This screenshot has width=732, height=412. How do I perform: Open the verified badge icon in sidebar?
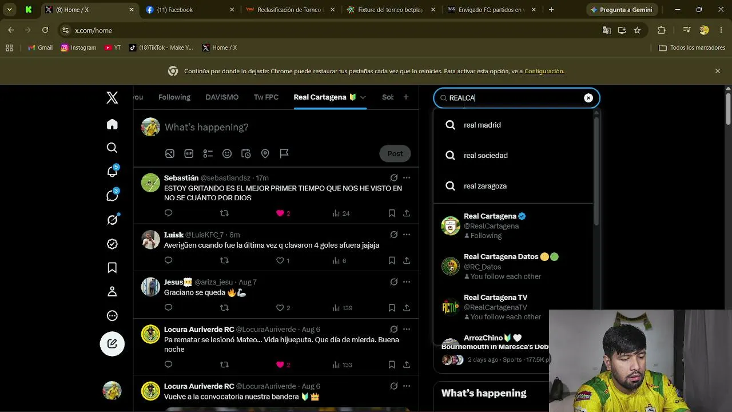(112, 244)
